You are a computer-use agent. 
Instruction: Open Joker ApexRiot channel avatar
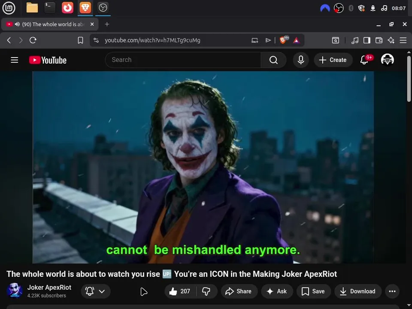pos(15,291)
